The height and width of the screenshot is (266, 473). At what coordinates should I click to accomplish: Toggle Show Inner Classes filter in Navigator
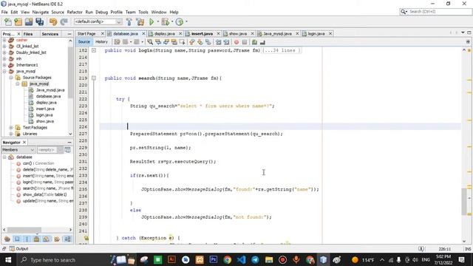(x=46, y=239)
